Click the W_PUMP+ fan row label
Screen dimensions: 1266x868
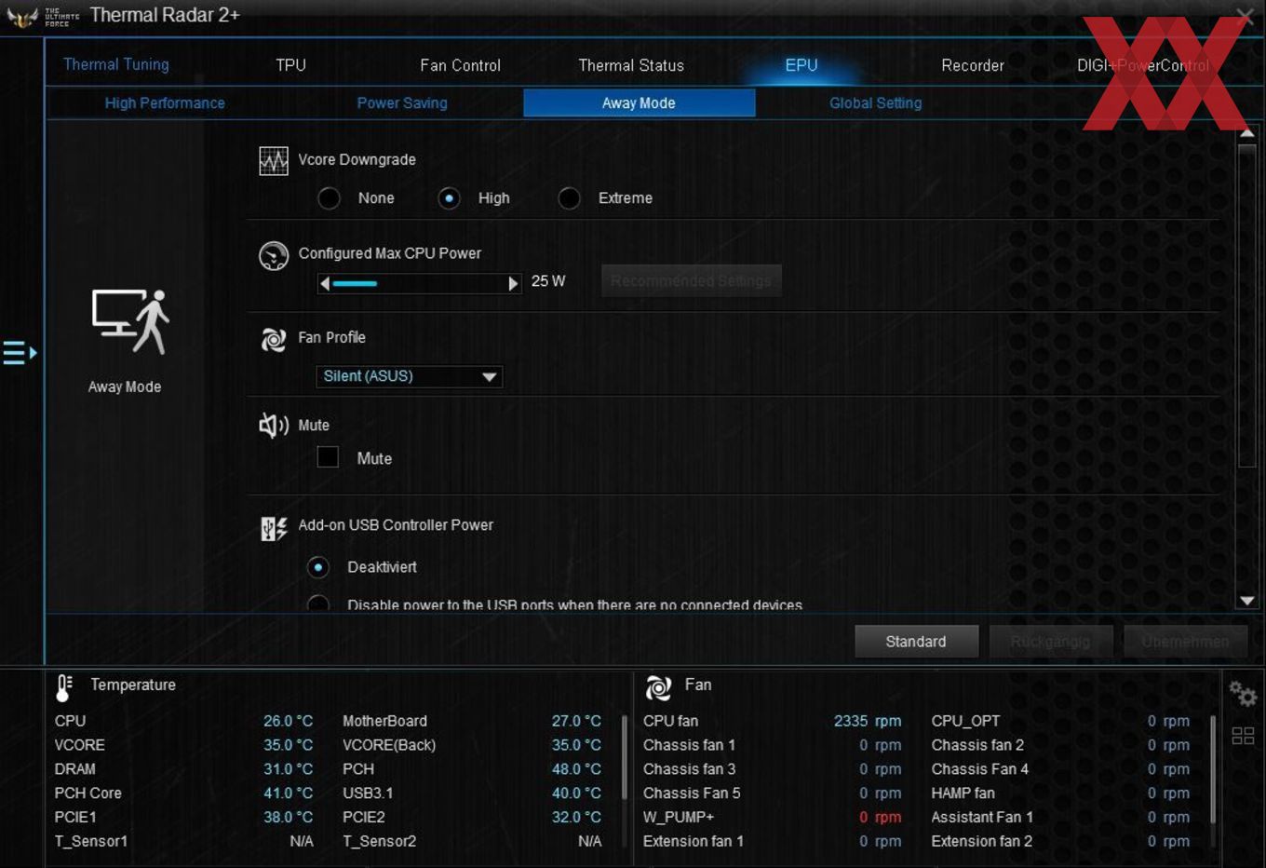click(x=679, y=817)
